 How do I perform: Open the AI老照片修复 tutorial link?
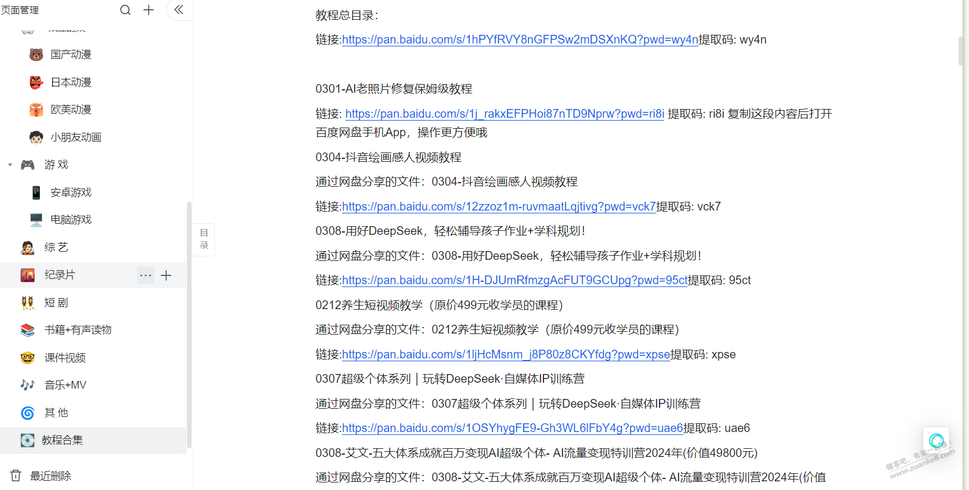point(504,114)
